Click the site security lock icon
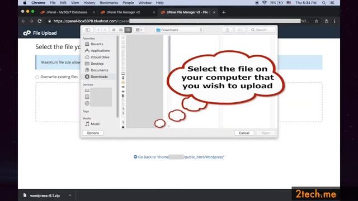358x201 pixels. point(50,21)
